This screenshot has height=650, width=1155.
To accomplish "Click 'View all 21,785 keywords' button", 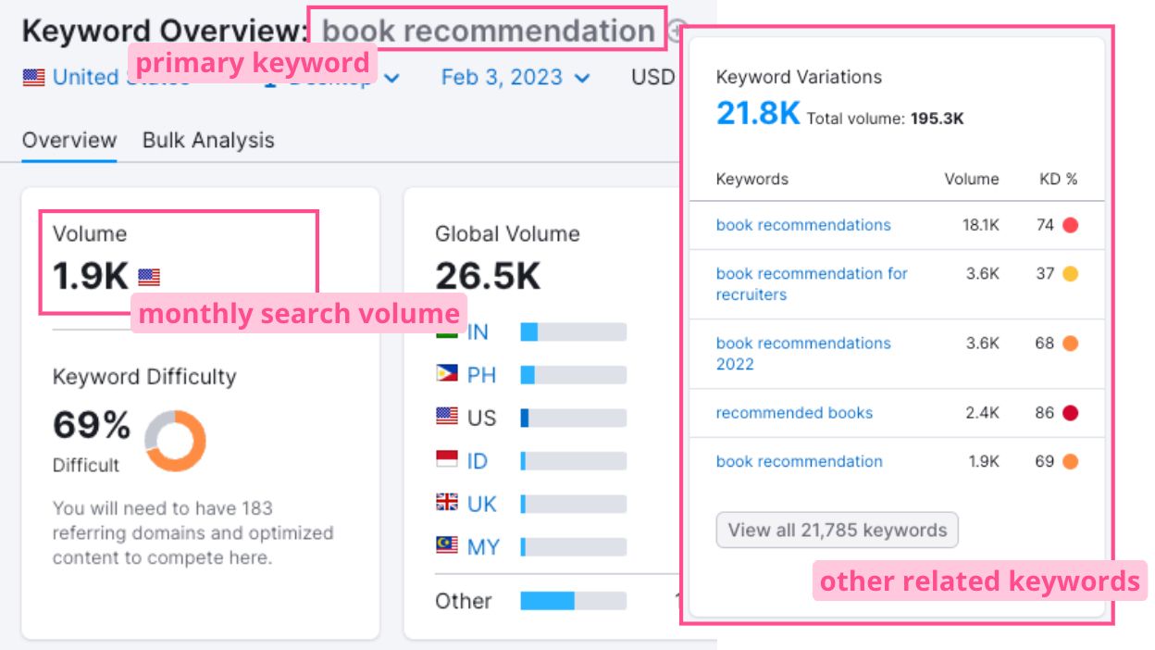I will (x=837, y=531).
